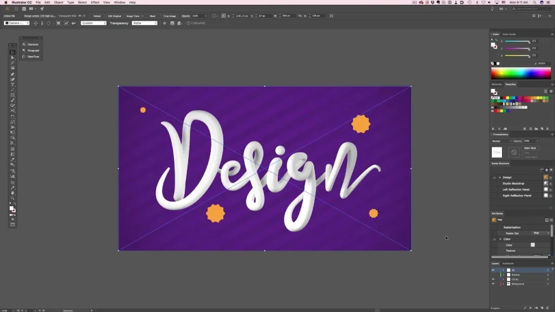Viewport: 555px width, 312px height.
Task: Select the Paintbrush tool
Action: coord(12,100)
